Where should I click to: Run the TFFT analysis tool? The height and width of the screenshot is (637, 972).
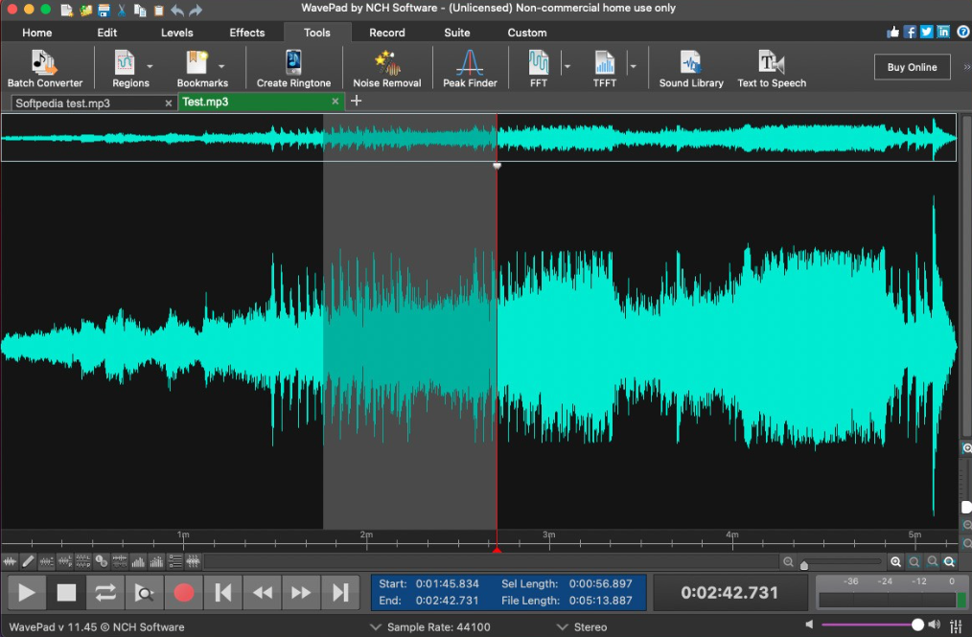click(605, 68)
